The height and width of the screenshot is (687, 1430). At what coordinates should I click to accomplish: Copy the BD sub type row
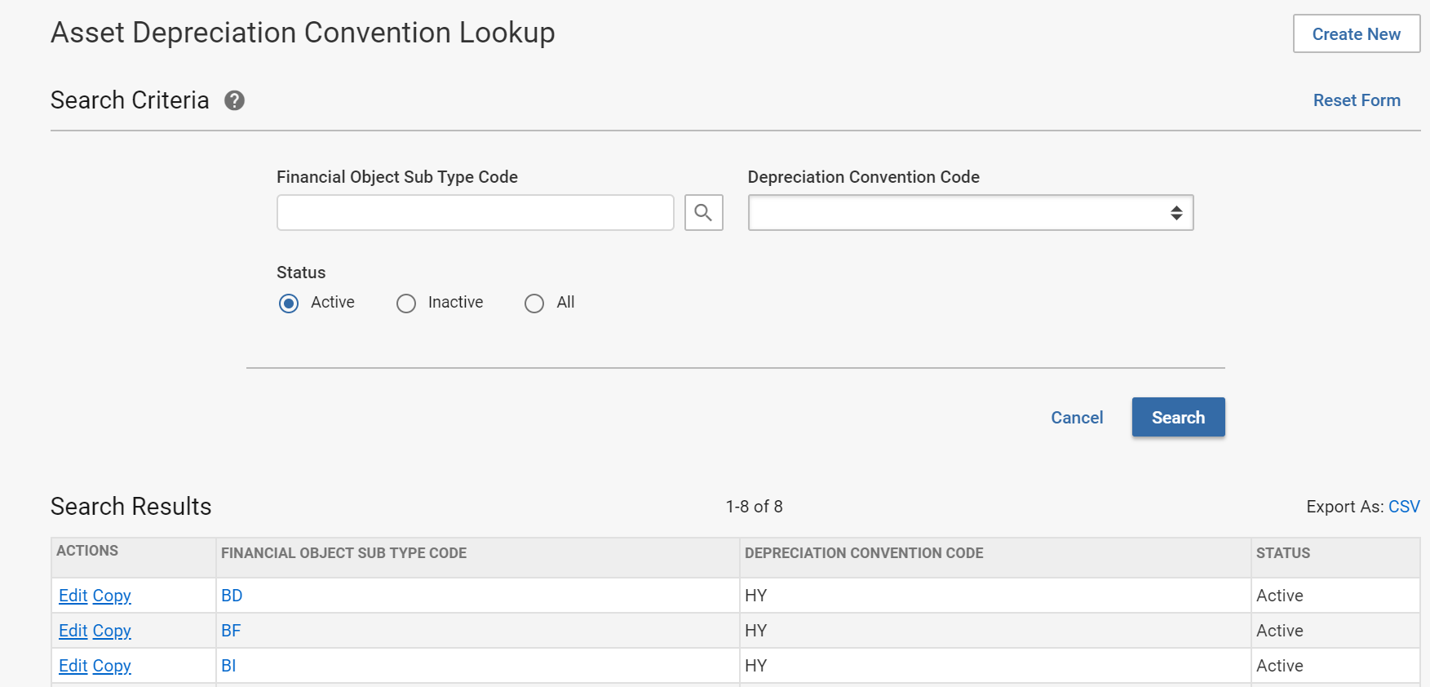112,596
